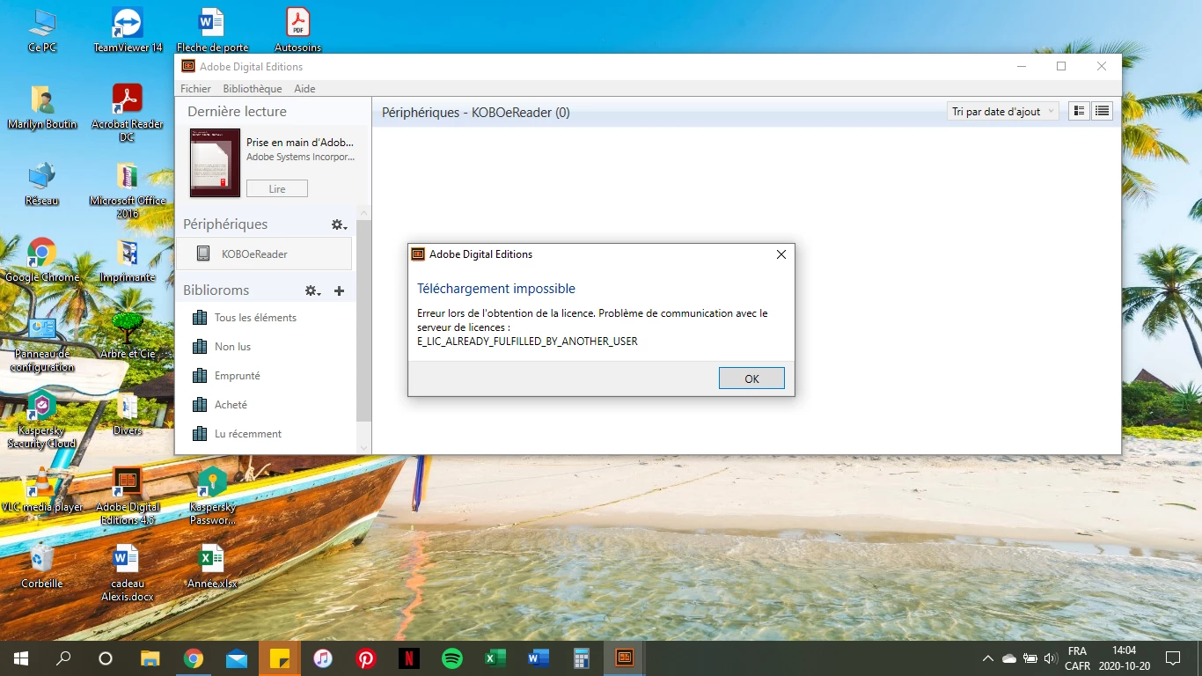This screenshot has height=676, width=1202.
Task: Click the Téléchargement impossible heading
Action: 496,289
